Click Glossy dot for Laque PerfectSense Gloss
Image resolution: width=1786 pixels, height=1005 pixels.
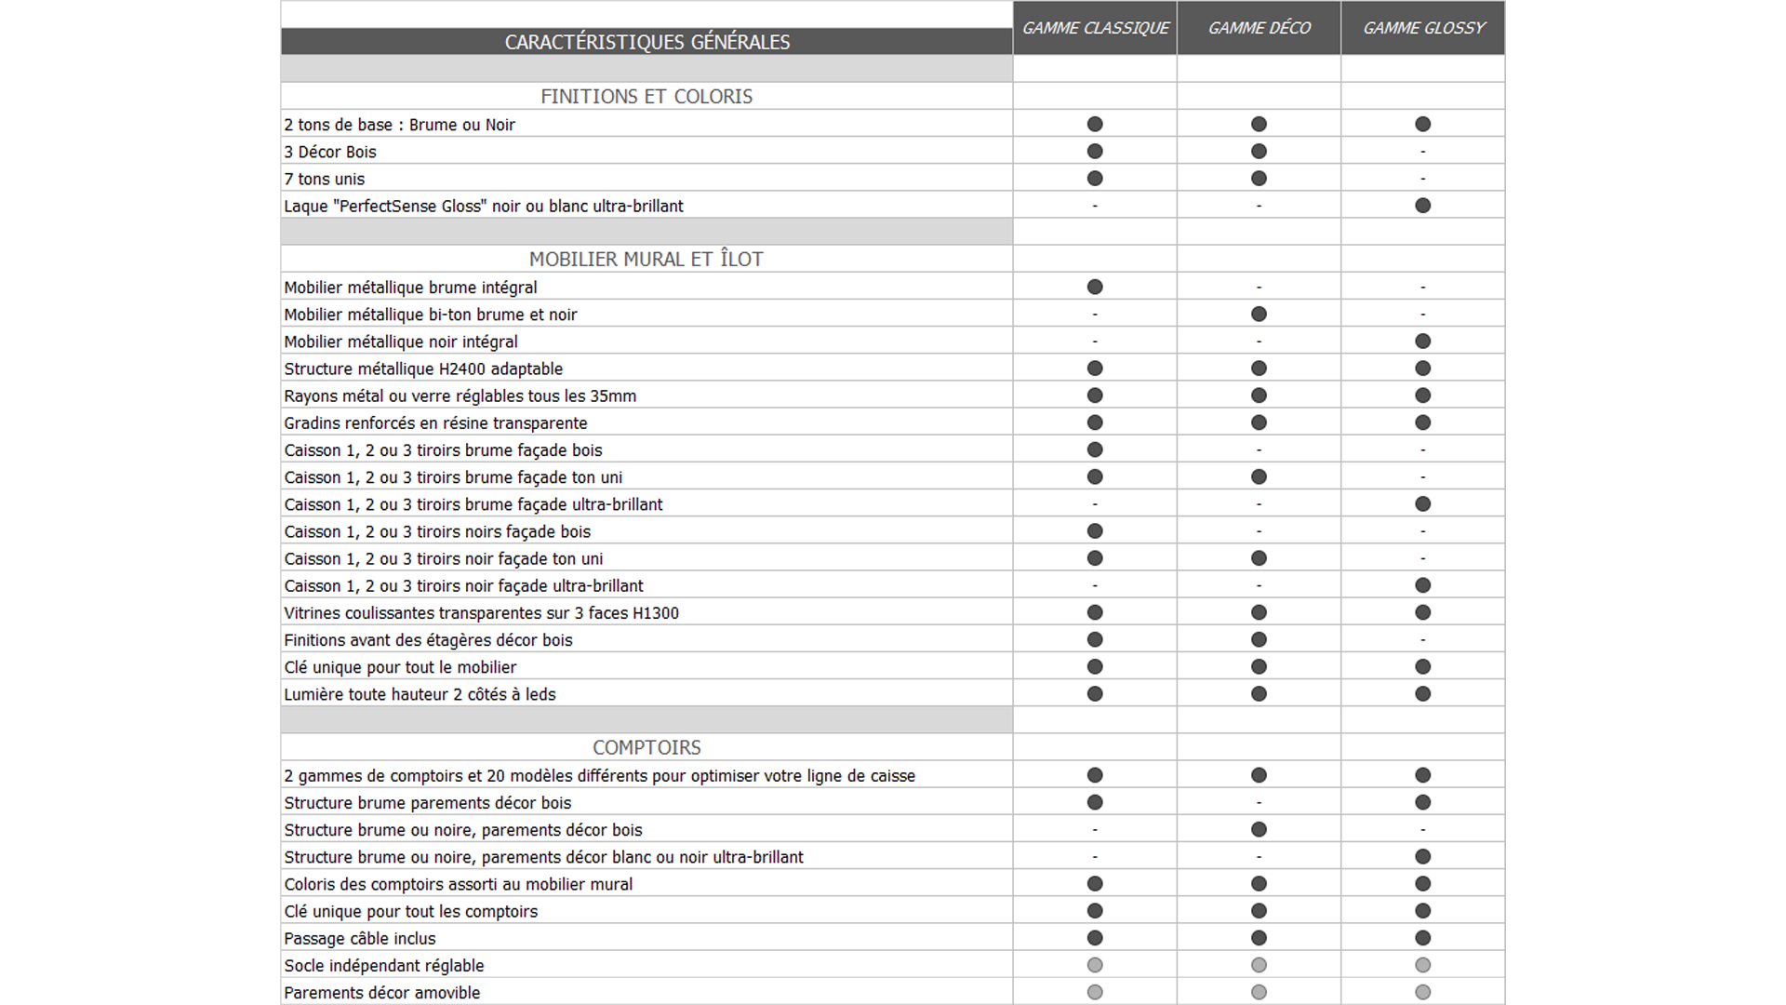[x=1423, y=206]
